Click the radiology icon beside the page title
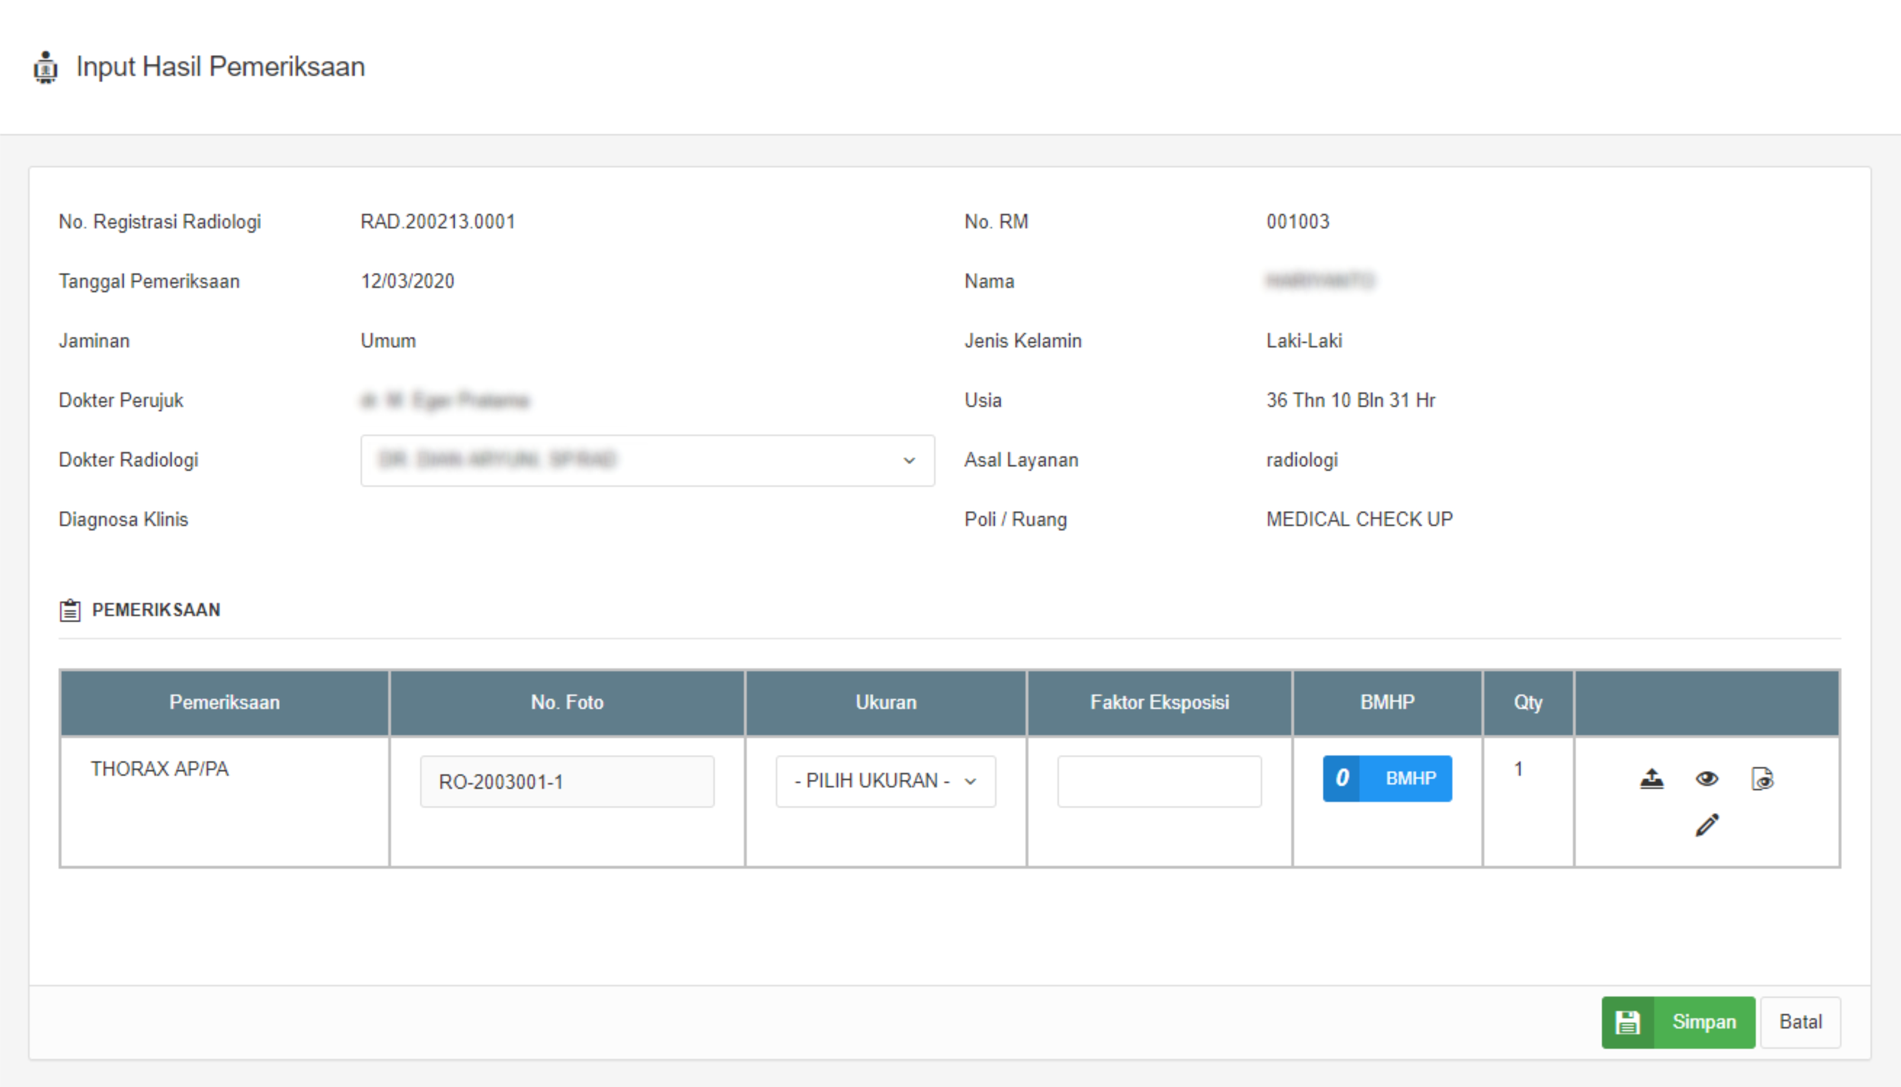The width and height of the screenshot is (1901, 1087). 46,67
